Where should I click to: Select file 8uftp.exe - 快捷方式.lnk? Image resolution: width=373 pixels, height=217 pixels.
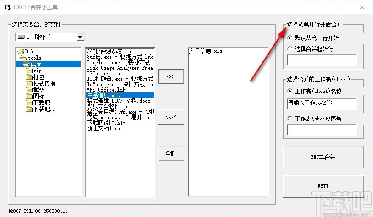pos(120,57)
